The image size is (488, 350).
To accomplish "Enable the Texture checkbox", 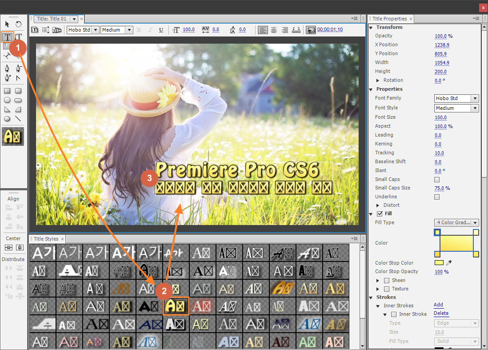I will click(x=387, y=289).
